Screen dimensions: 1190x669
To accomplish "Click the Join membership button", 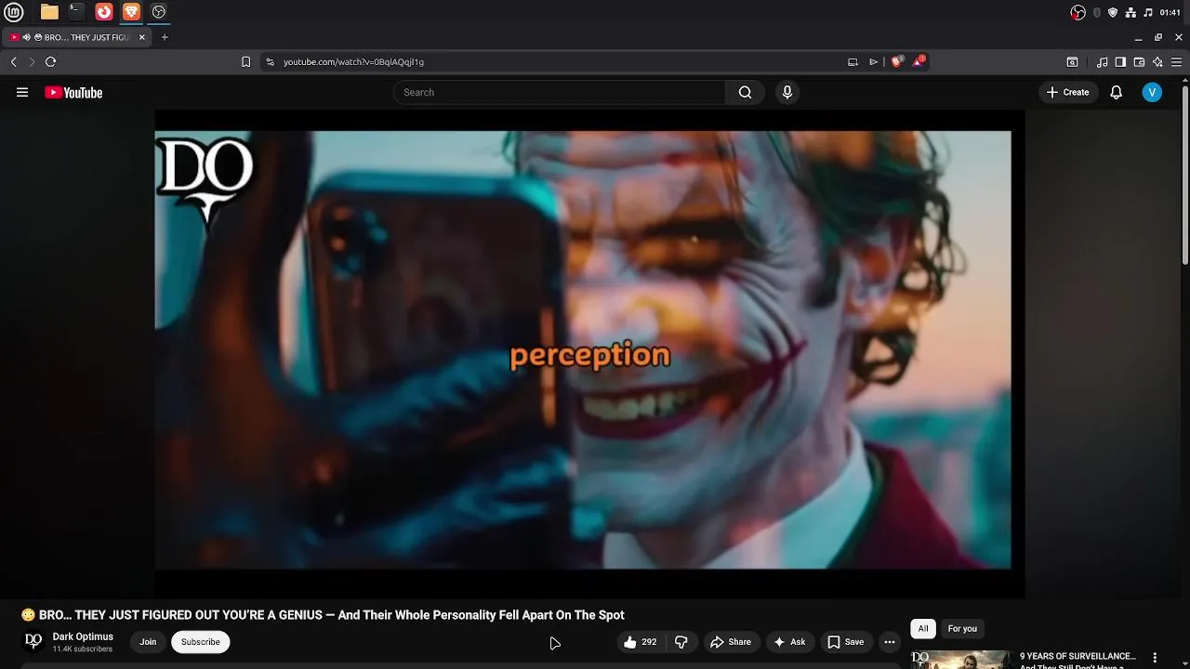I will [x=148, y=642].
